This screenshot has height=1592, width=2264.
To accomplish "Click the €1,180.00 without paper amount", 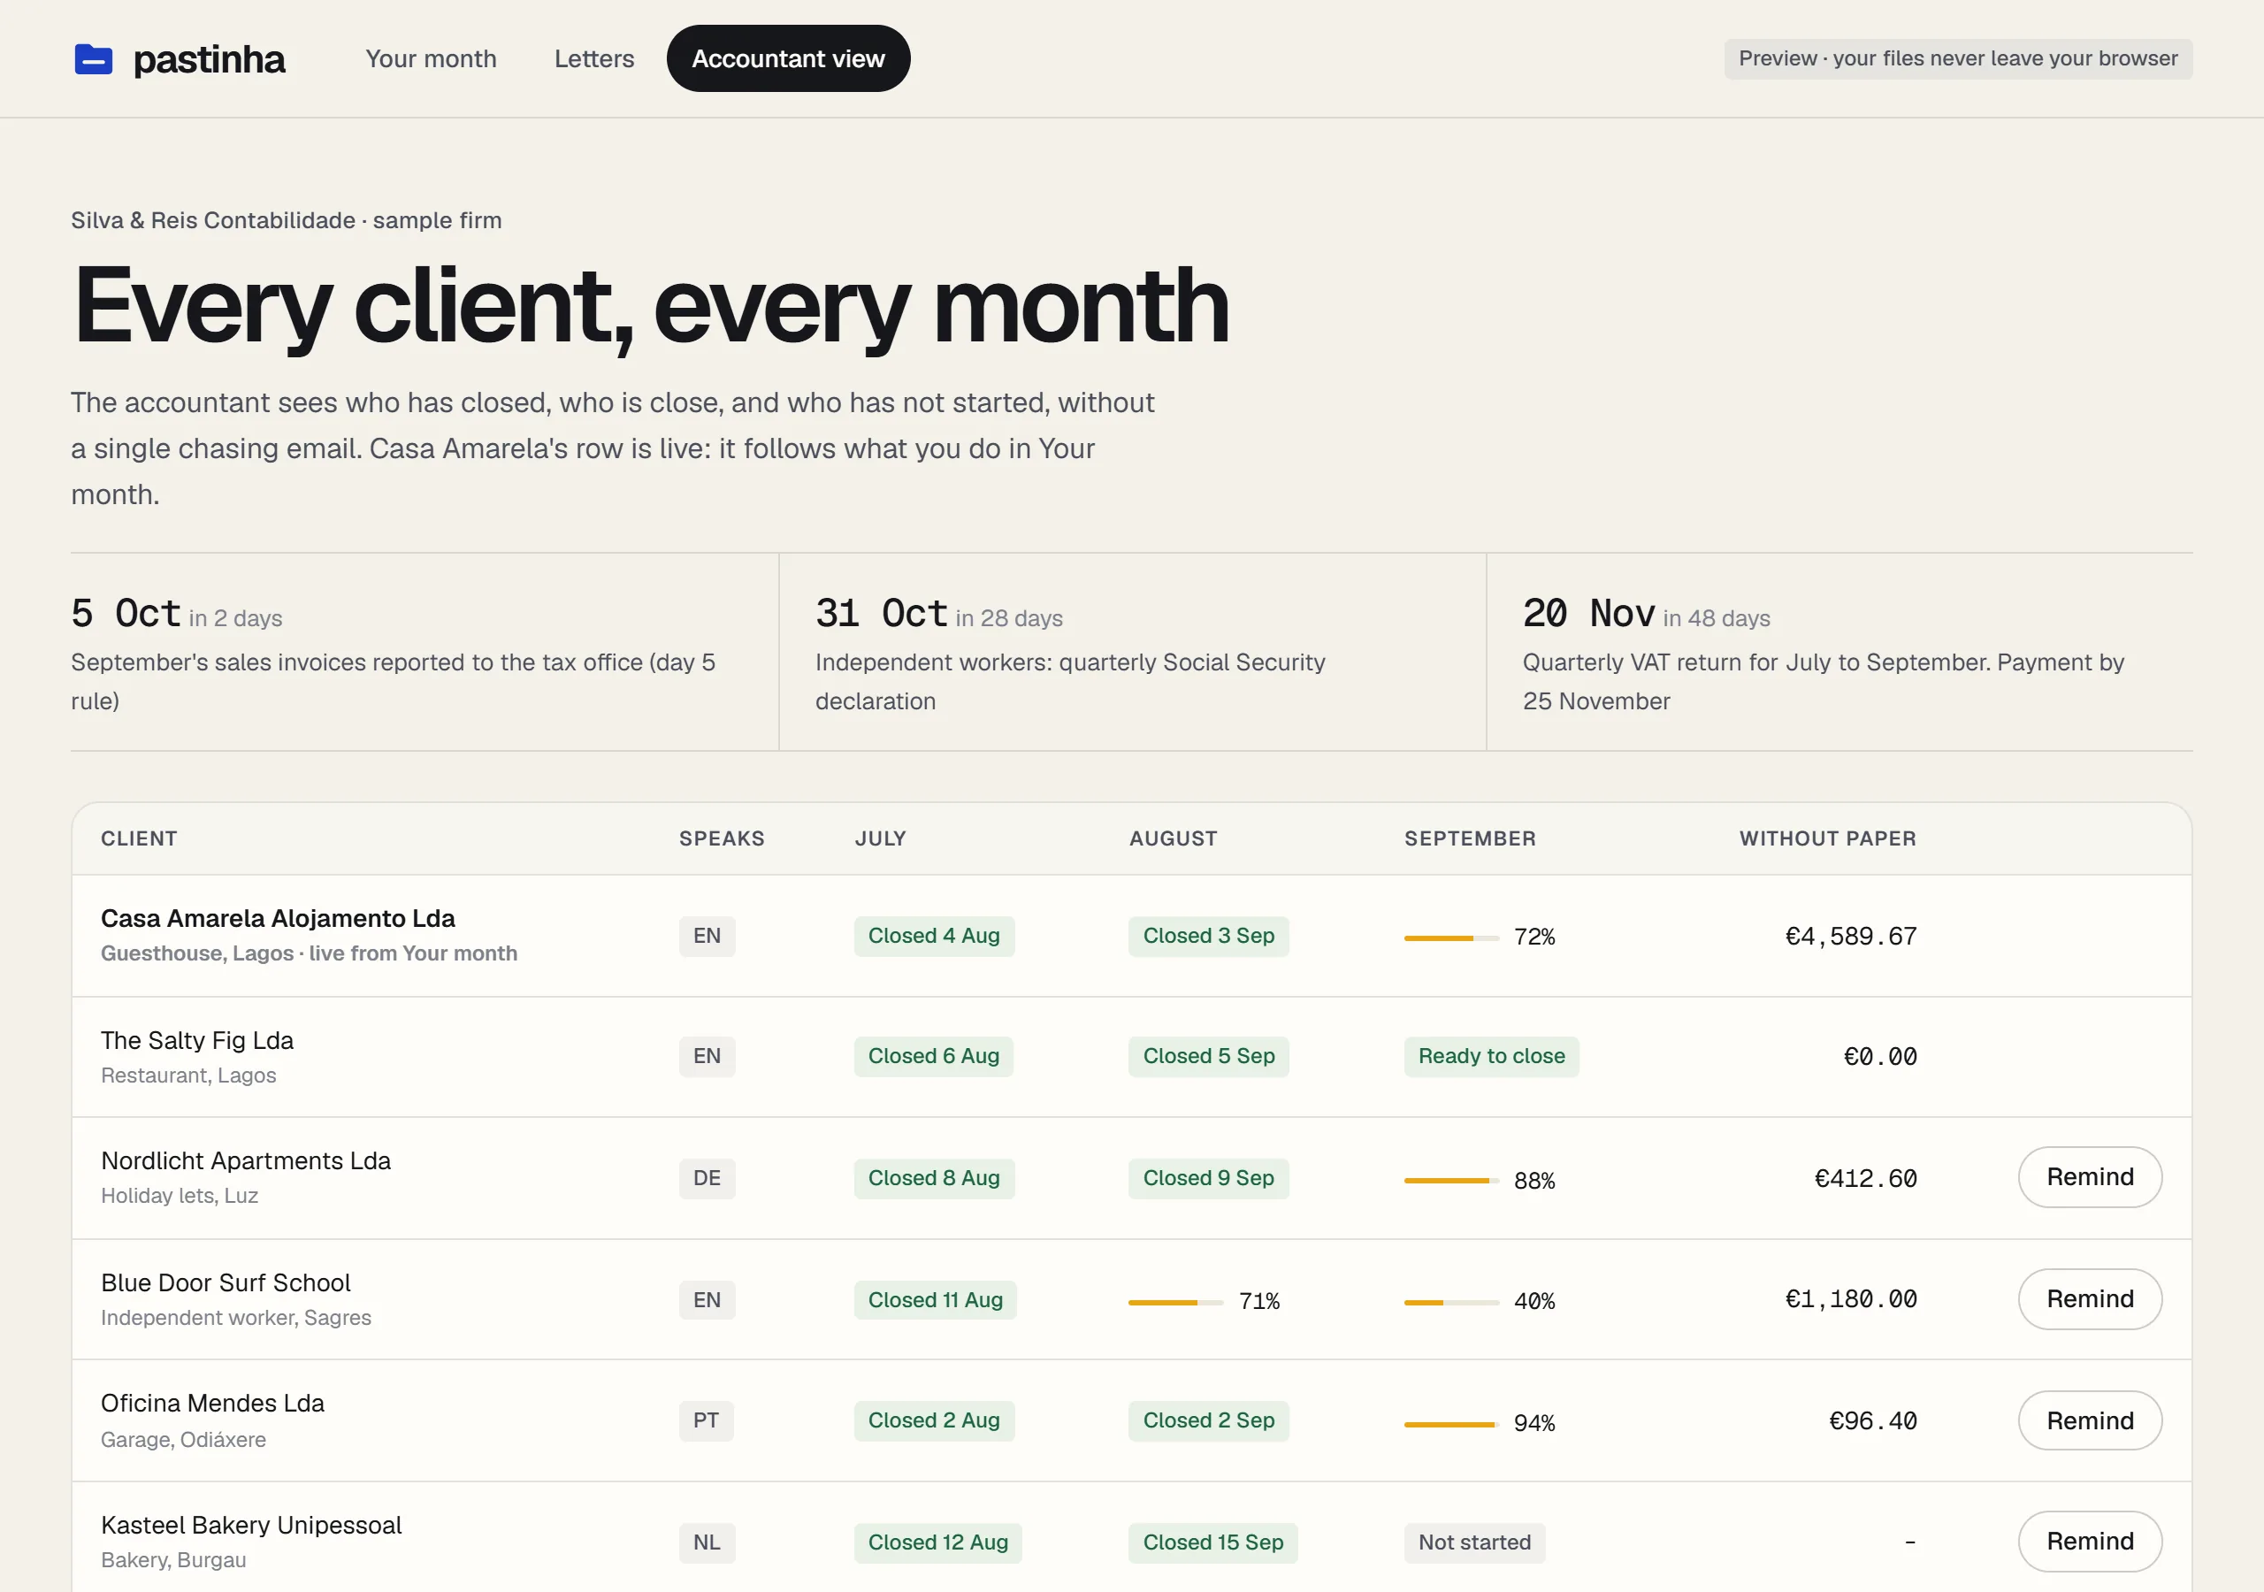I will coord(1851,1299).
